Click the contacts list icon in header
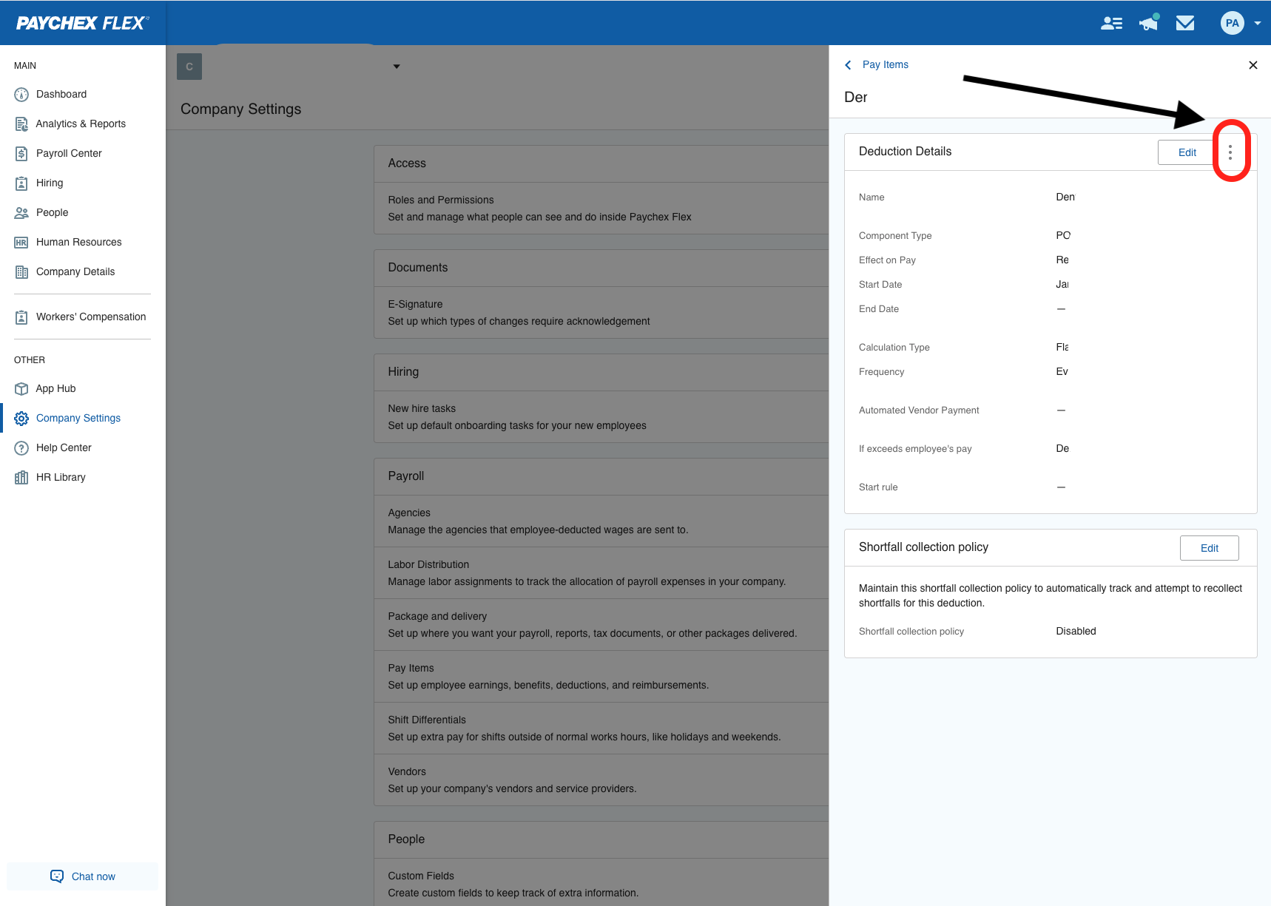Image resolution: width=1271 pixels, height=906 pixels. point(1111,23)
